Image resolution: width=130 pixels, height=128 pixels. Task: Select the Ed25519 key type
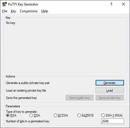tap(85, 115)
